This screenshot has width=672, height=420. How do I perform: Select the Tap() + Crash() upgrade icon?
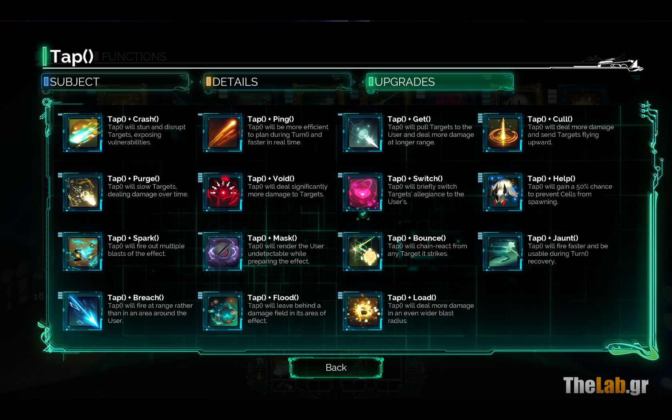83,132
